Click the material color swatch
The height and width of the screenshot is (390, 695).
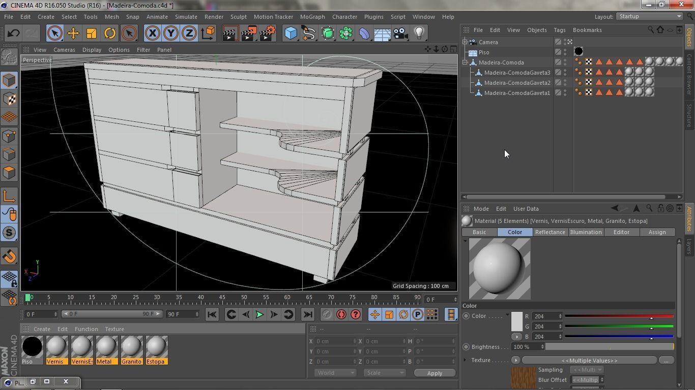(517, 321)
